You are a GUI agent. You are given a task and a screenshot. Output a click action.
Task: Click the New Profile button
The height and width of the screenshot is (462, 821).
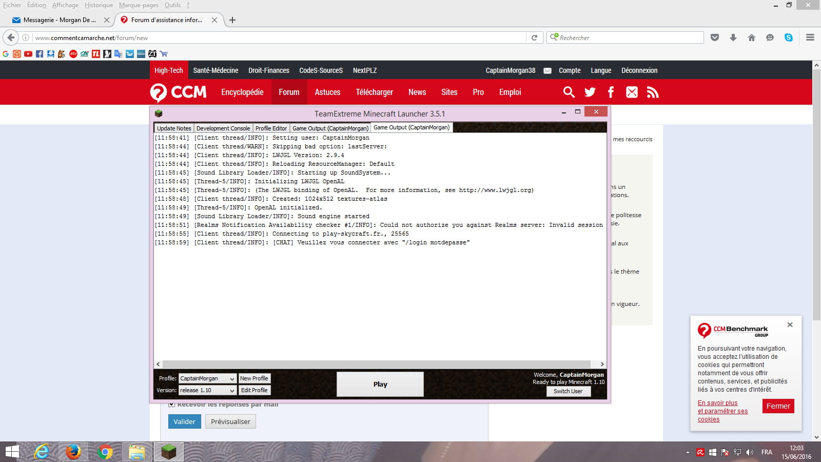pyautogui.click(x=254, y=378)
